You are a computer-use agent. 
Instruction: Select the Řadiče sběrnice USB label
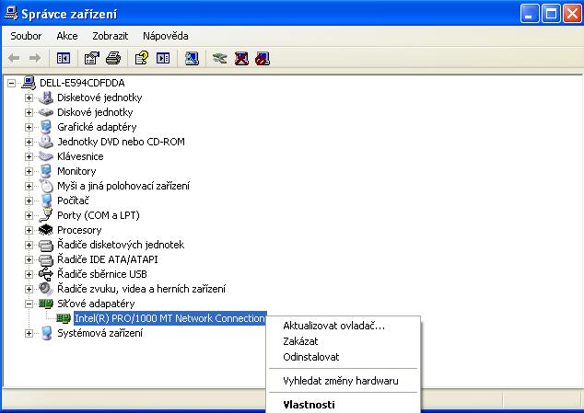click(102, 274)
